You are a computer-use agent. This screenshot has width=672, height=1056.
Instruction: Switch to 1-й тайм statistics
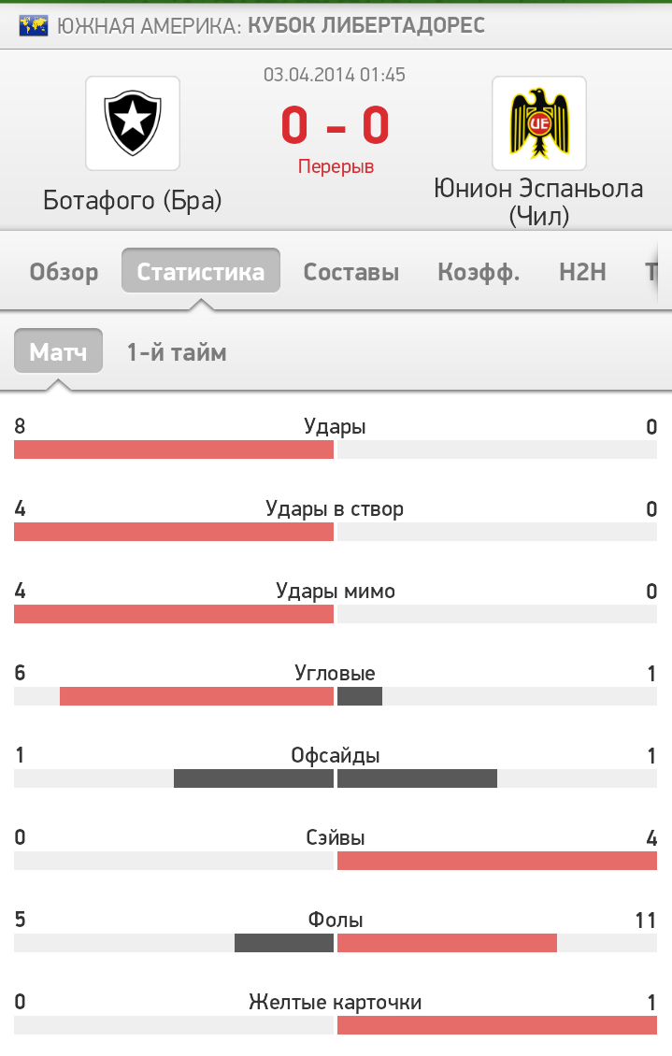click(177, 351)
